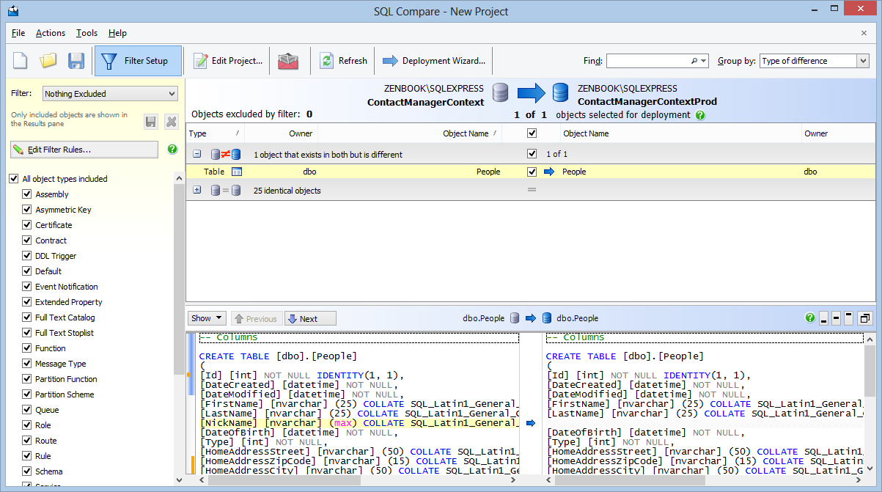Click Next to jump to the next difference

tap(309, 318)
